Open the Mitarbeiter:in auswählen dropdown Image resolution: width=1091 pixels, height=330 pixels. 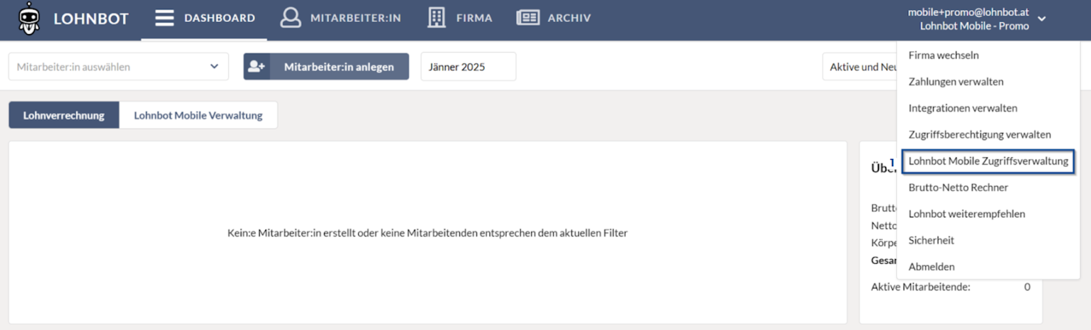coord(119,67)
